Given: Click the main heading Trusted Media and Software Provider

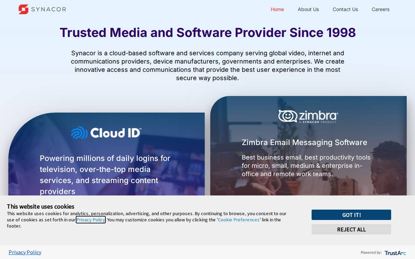Looking at the screenshot, I should pyautogui.click(x=207, y=32).
